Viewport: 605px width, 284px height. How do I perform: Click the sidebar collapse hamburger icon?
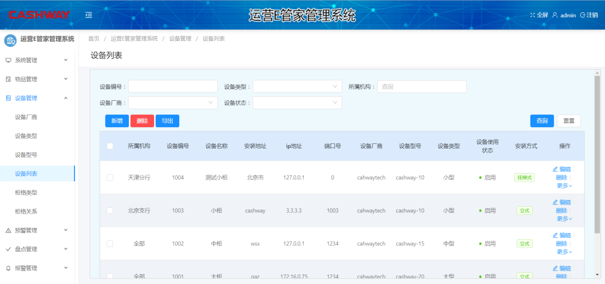(89, 15)
